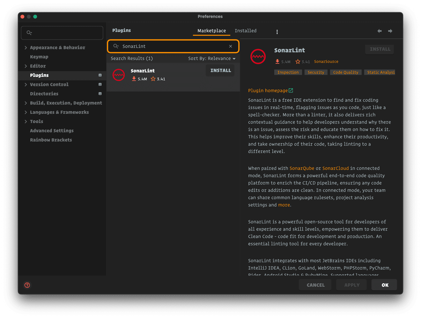Open the Plugin homepage link
Viewport: 421px width, 318px height.
pos(268,90)
